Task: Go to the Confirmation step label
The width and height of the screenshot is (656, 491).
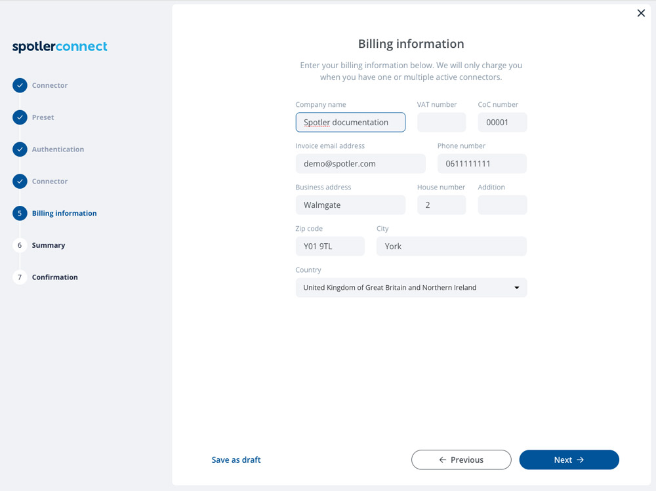Action: 55,277
